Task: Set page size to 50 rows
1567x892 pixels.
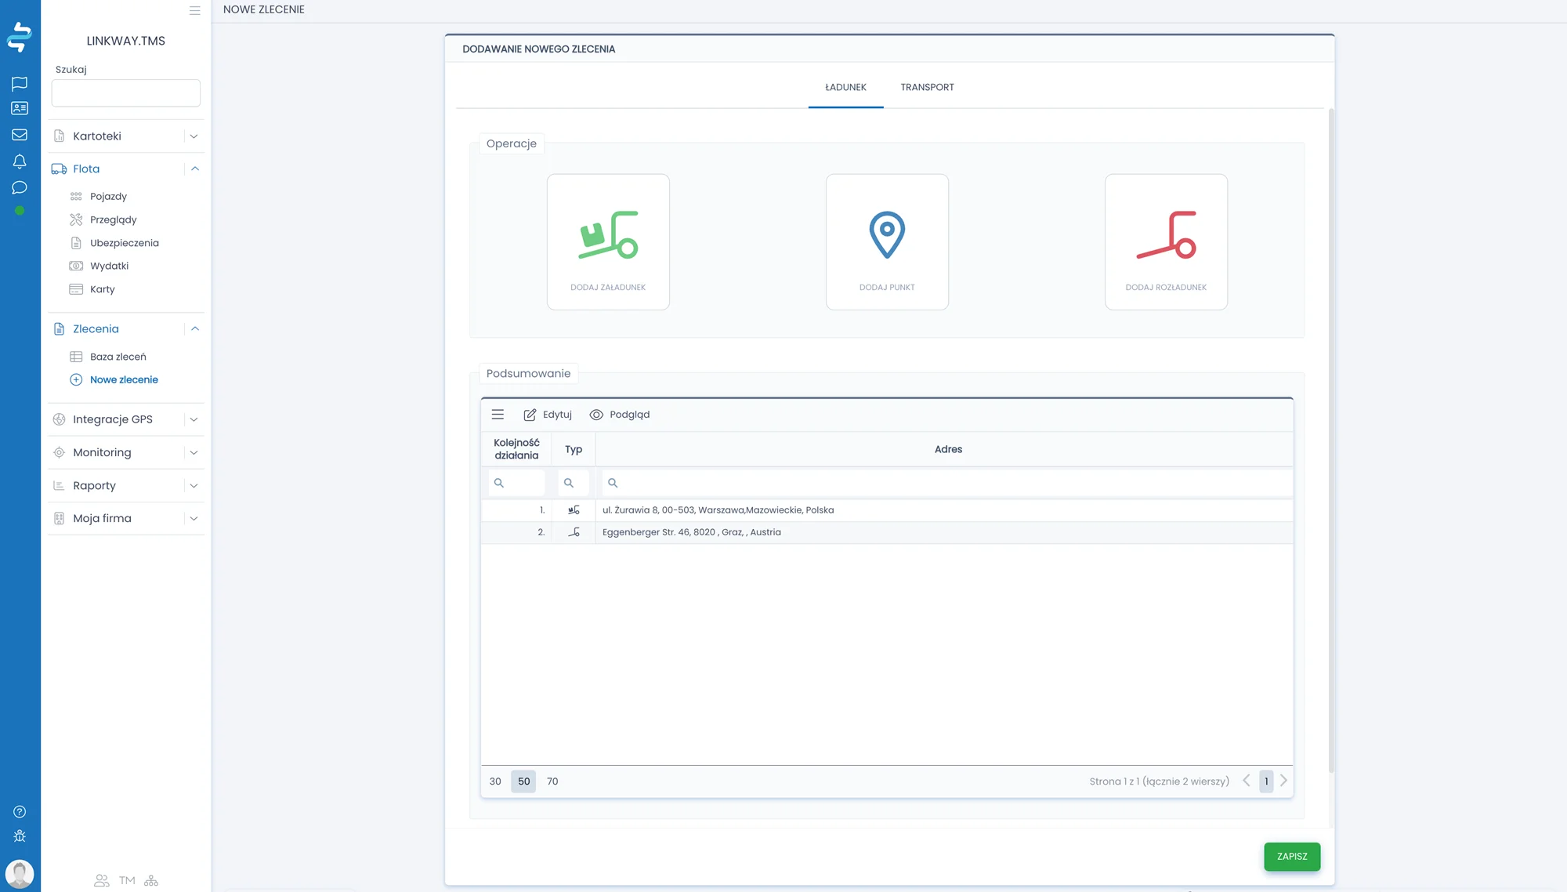Action: point(523,781)
